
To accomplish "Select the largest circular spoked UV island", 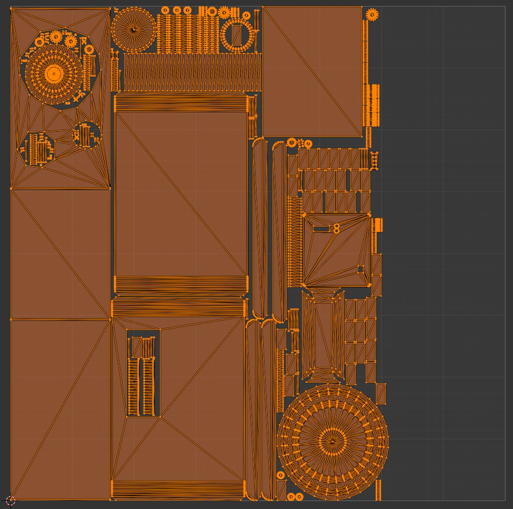I will coord(333,442).
